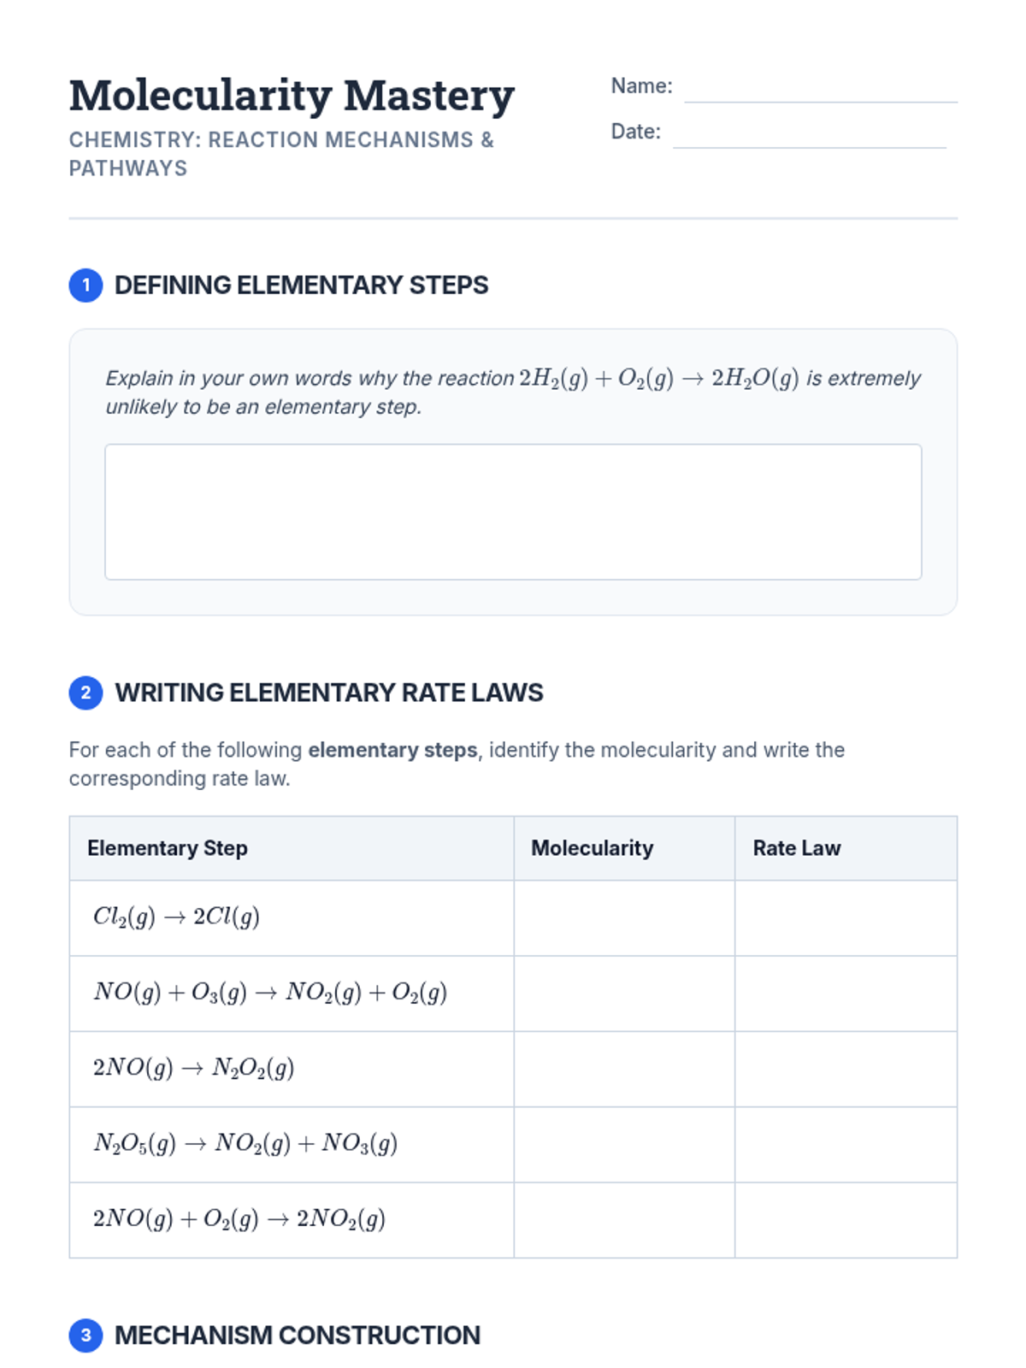Click the blue number 3 section badge

coord(85,1335)
